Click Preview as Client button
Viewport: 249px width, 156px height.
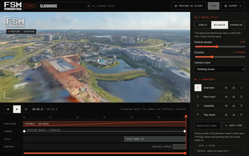pyautogui.click(x=189, y=6)
